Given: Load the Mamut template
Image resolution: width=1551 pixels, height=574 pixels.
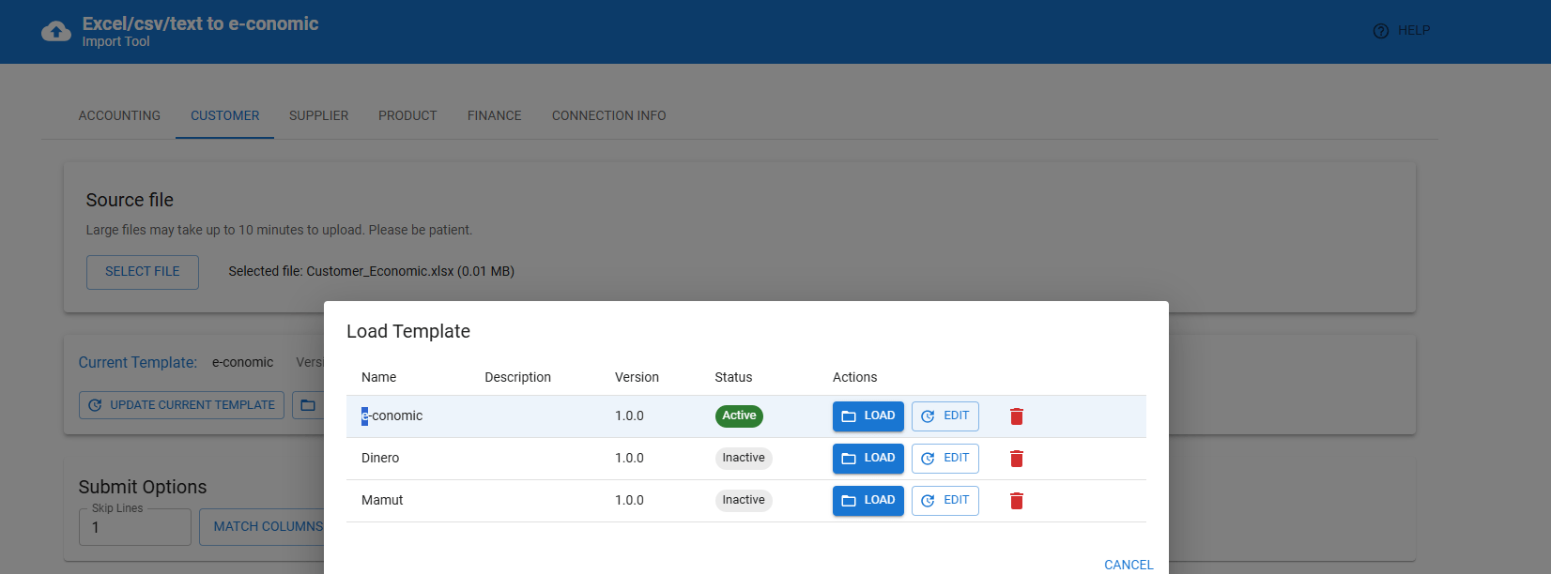Looking at the screenshot, I should (x=868, y=501).
